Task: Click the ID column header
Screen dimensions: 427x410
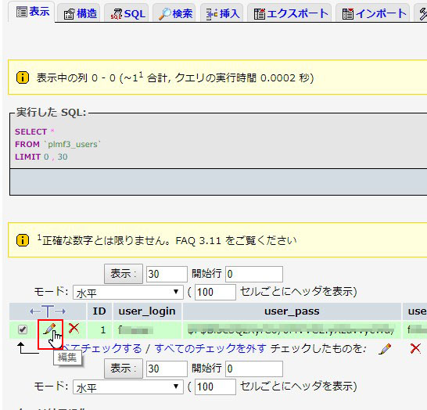Action: [x=99, y=311]
